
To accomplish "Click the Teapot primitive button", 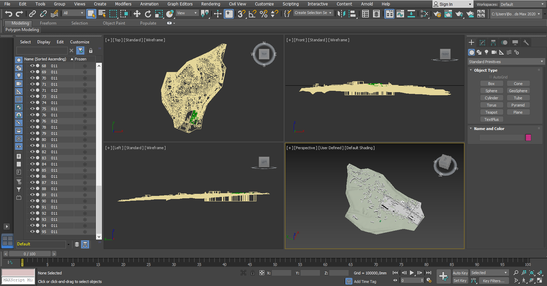I will click(x=491, y=112).
